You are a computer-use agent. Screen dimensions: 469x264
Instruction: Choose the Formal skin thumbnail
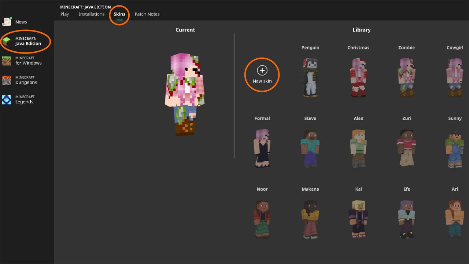(262, 148)
